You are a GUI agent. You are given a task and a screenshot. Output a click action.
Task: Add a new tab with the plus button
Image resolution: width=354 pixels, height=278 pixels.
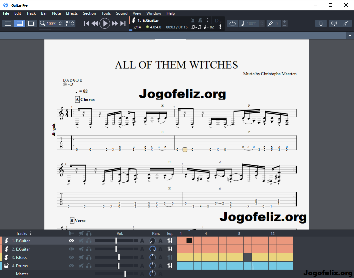[350, 35]
